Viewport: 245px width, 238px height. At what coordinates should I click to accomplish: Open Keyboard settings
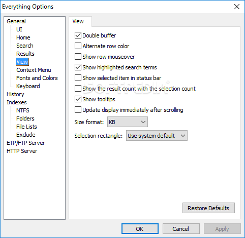click(x=28, y=86)
